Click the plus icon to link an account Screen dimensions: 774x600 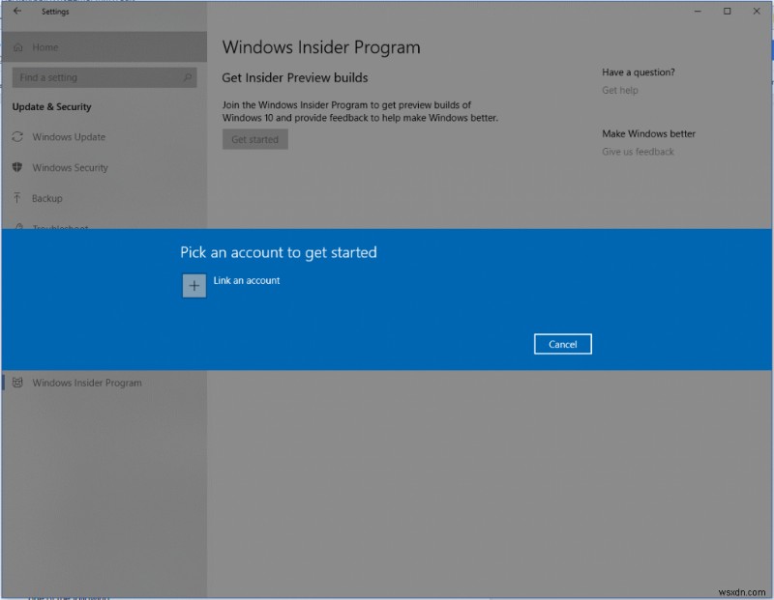tap(193, 286)
